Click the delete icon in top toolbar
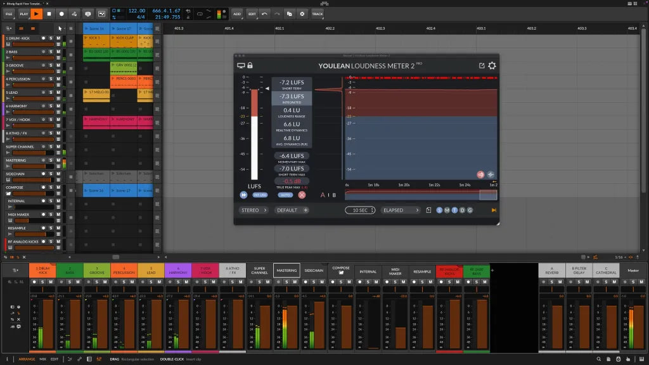The height and width of the screenshot is (365, 649). 302,14
